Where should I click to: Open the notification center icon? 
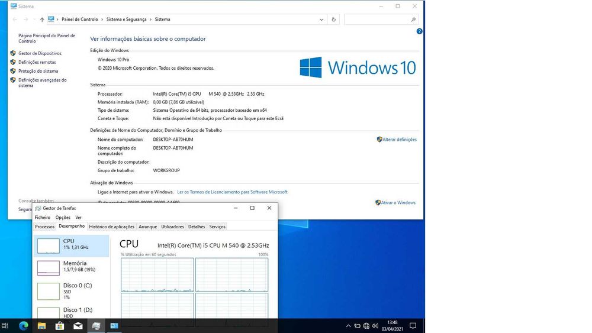pos(413,326)
